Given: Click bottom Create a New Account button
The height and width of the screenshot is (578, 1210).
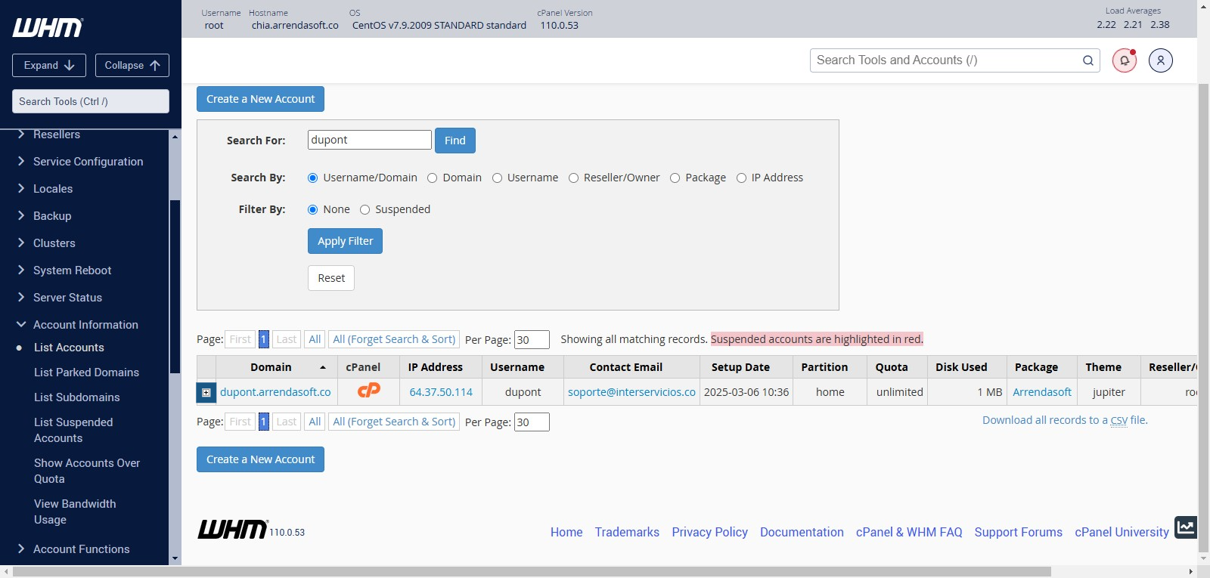Looking at the screenshot, I should click(260, 459).
